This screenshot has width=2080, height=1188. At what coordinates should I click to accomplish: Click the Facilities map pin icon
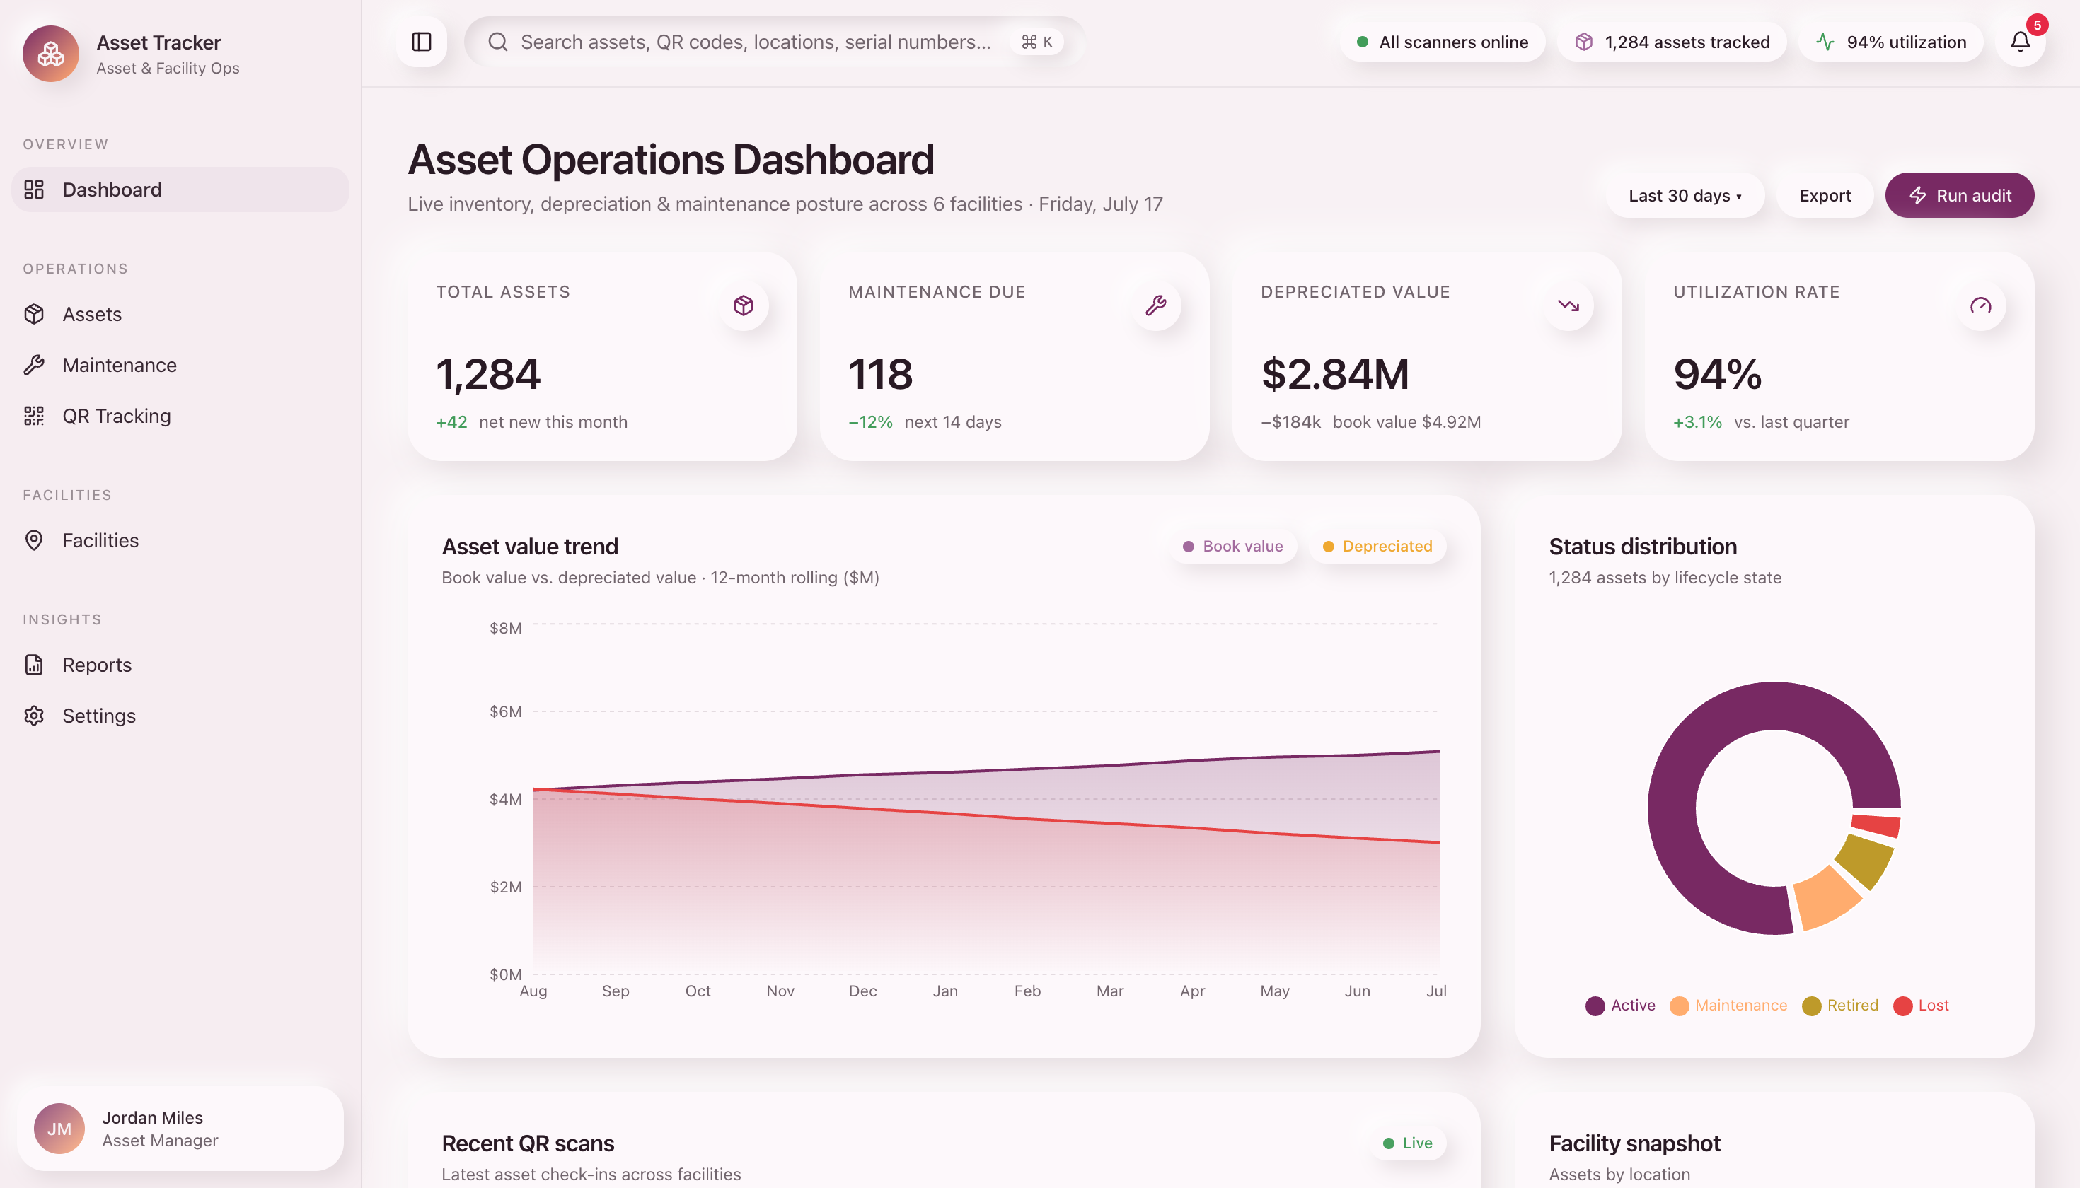pos(34,540)
